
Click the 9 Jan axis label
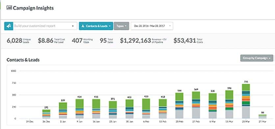80,121
